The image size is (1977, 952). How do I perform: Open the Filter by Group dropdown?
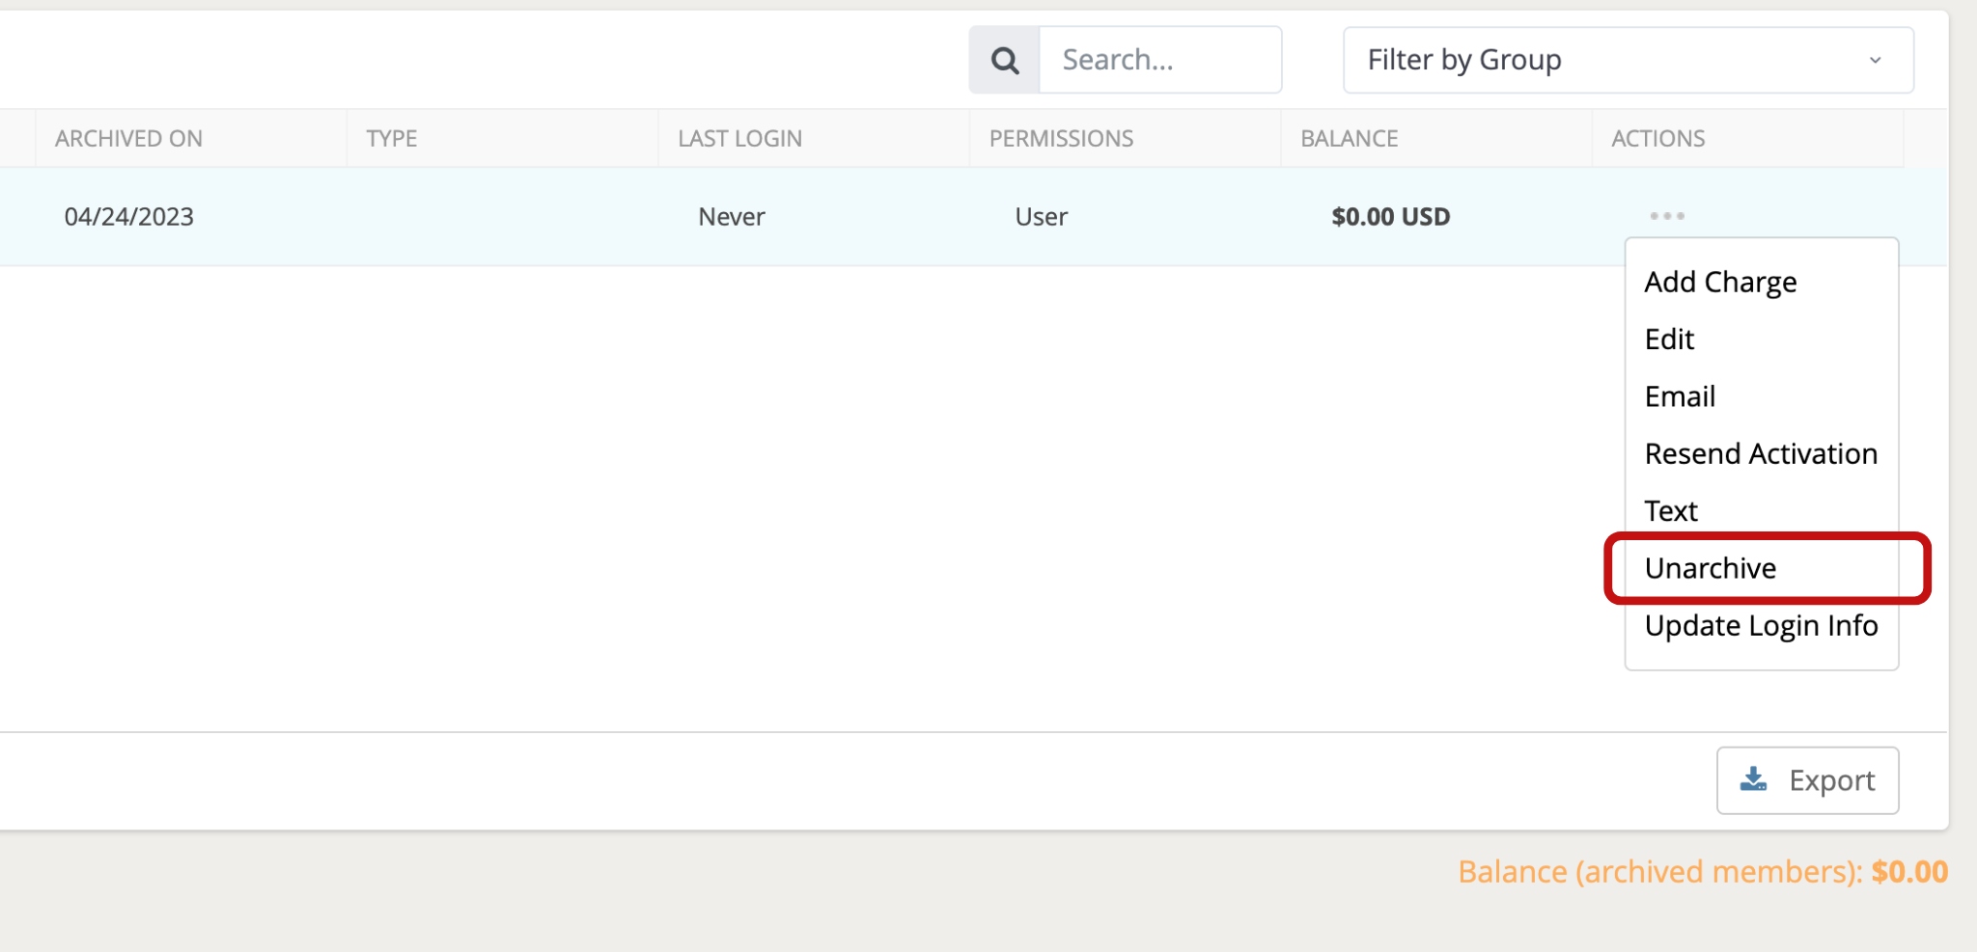pos(1627,61)
